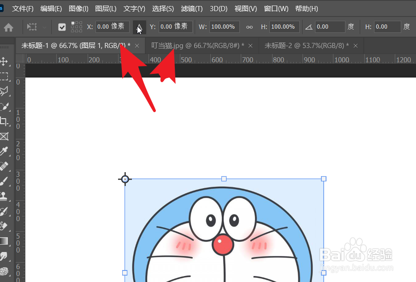Toggle the maintain aspect ratio link
The height and width of the screenshot is (282, 416).
point(250,27)
